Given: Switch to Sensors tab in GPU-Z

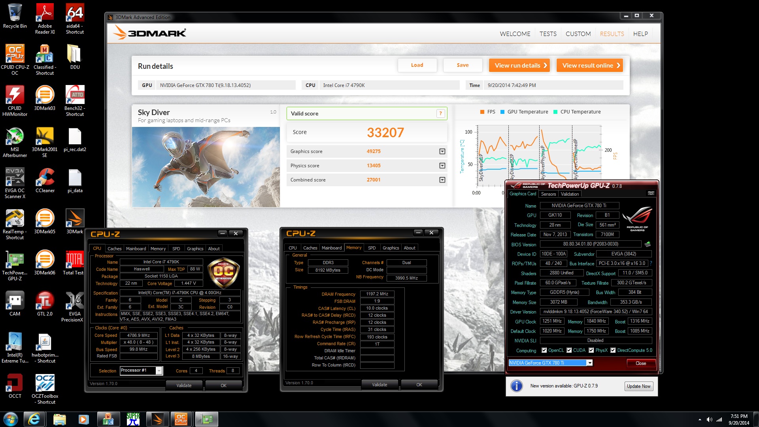Looking at the screenshot, I should [548, 194].
